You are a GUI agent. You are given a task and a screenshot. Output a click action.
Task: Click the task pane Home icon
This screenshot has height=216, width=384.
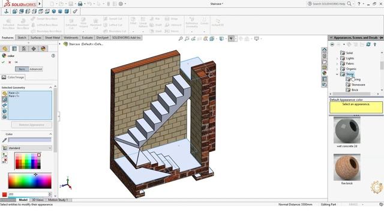[324, 50]
